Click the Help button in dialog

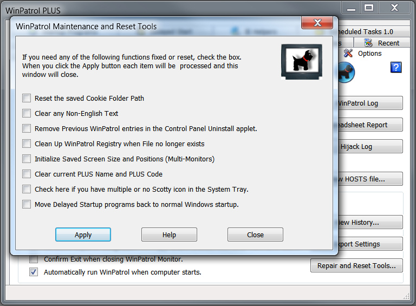tap(169, 235)
